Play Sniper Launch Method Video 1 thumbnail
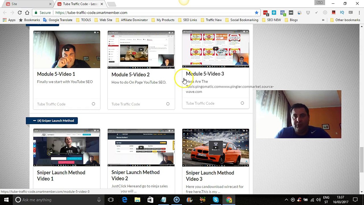This screenshot has height=205, width=364. [x=67, y=147]
